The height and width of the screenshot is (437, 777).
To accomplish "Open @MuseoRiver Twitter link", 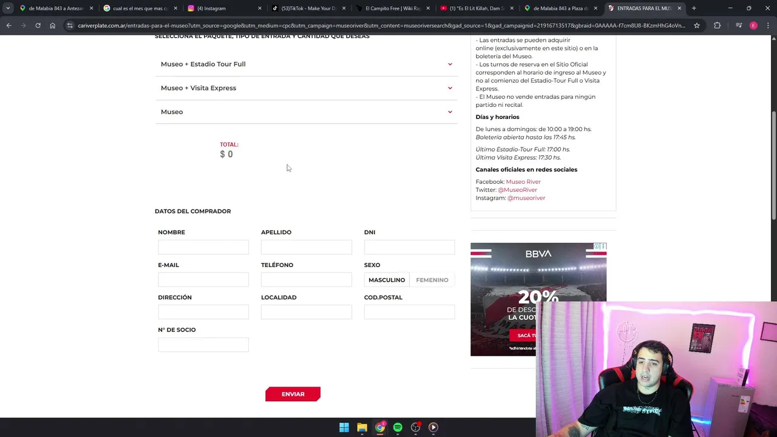I will coord(517,190).
